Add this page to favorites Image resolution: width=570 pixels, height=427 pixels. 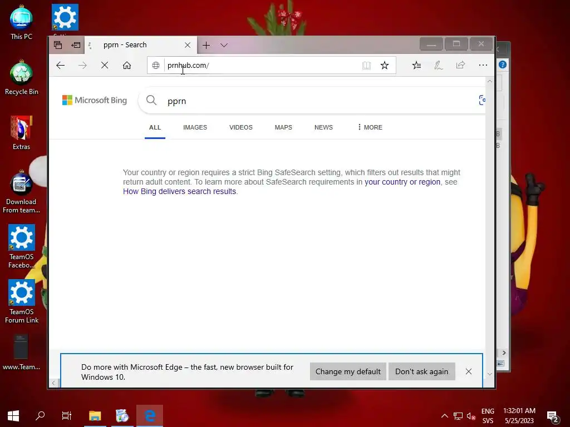click(385, 66)
